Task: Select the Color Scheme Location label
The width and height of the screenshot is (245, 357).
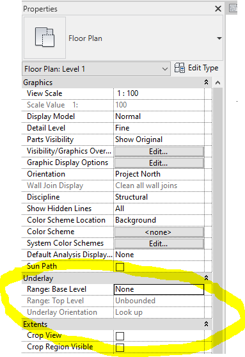Action: pyautogui.click(x=66, y=220)
